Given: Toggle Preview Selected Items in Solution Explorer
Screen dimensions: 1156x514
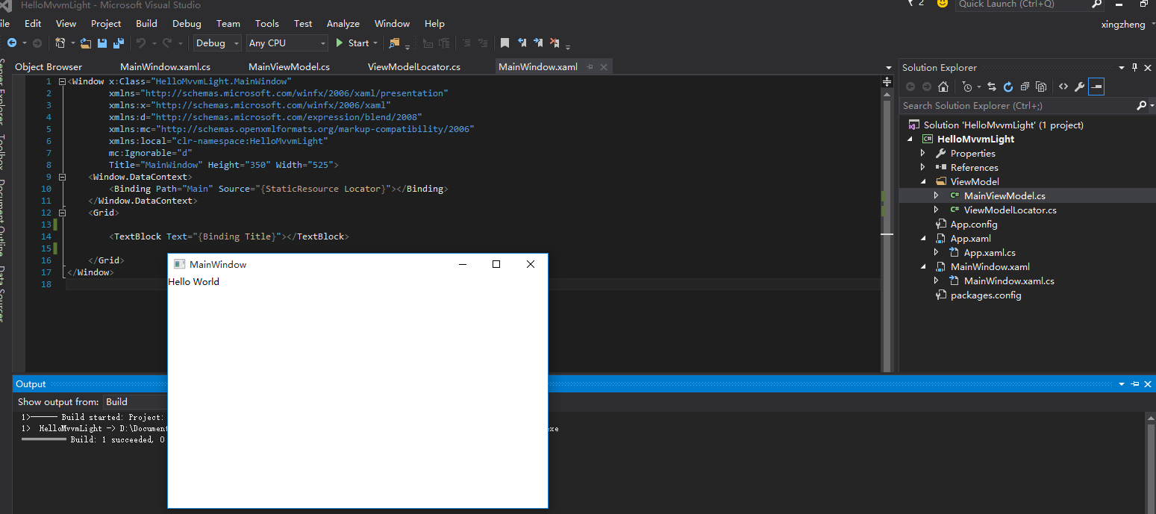Looking at the screenshot, I should 1096,87.
